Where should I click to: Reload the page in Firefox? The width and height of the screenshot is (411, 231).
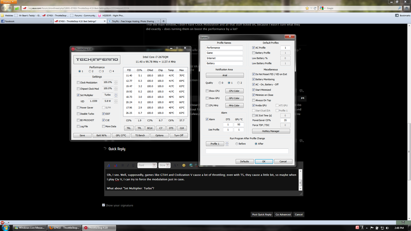pos(315,8)
